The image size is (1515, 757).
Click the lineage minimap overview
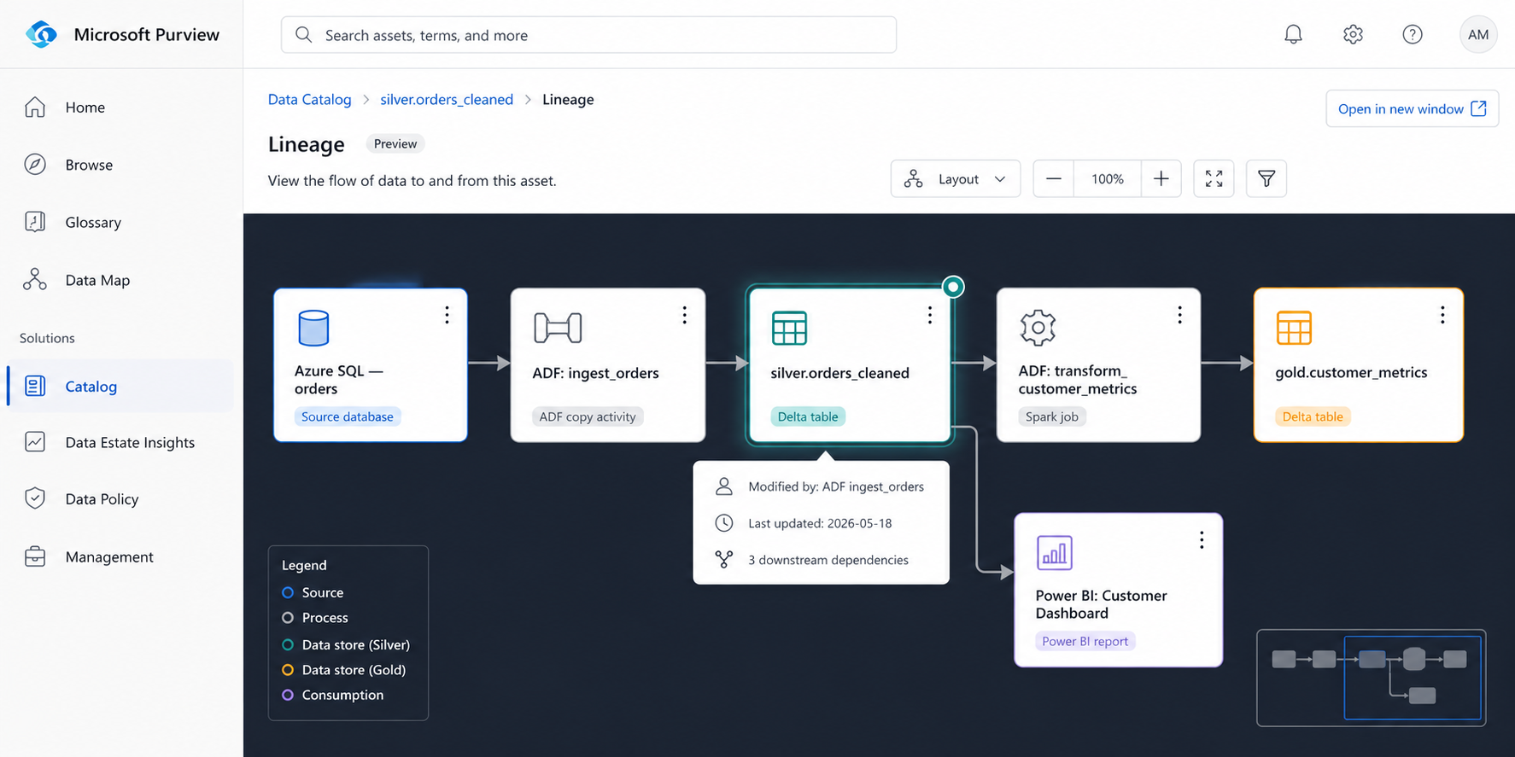click(x=1371, y=678)
